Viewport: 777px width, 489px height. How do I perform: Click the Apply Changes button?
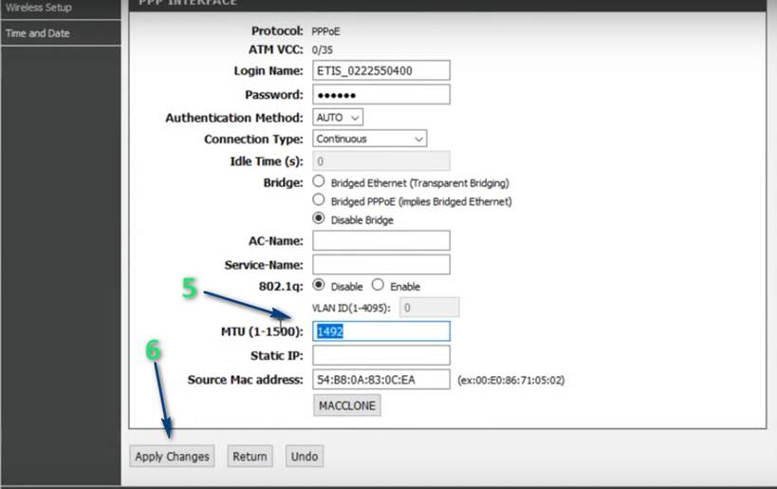(x=172, y=457)
